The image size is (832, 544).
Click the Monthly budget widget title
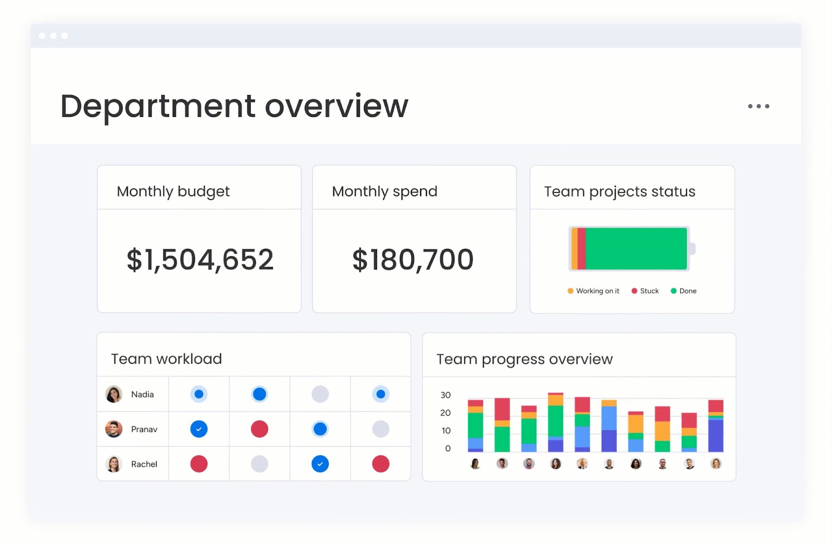pos(173,192)
